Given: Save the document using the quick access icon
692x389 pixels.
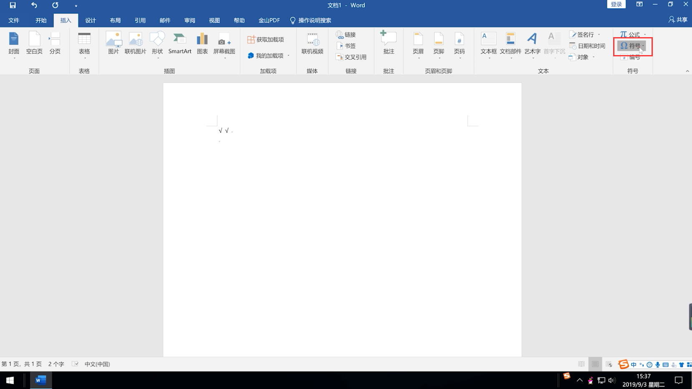Looking at the screenshot, I should pos(13,5).
